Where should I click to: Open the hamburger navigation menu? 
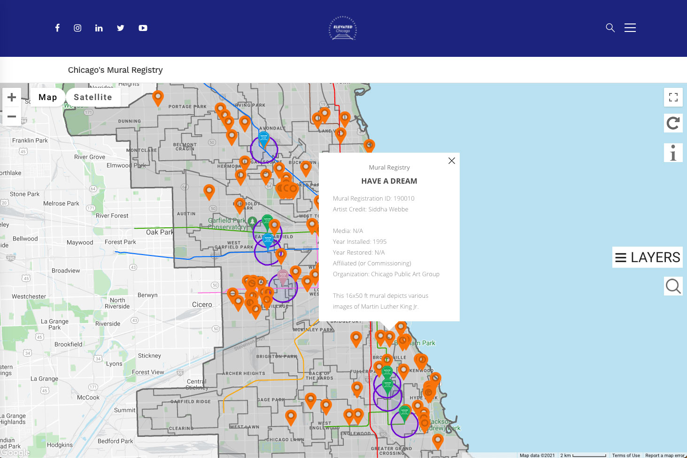[630, 28]
